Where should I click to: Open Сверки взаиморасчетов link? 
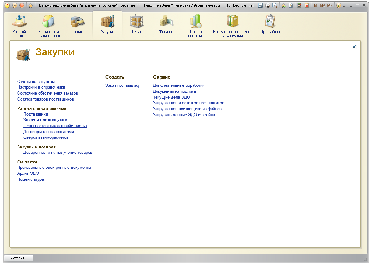pos(46,137)
